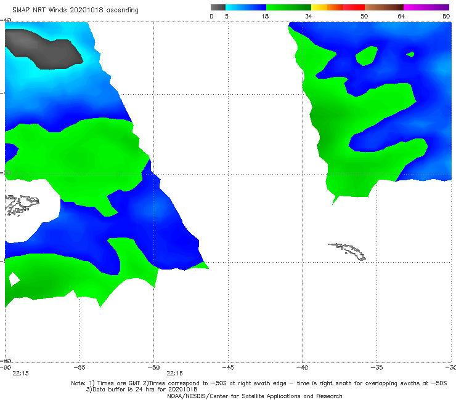Image resolution: width=456 pixels, height=400 pixels.
Task: Click the small white data gap inside the green area near the bottom left
Action: (14, 279)
